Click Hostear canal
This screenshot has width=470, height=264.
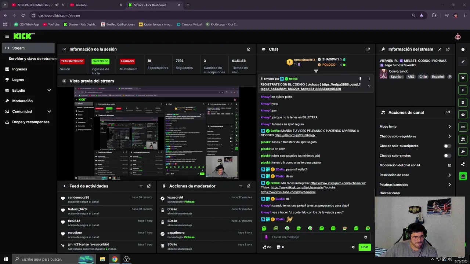(390, 193)
